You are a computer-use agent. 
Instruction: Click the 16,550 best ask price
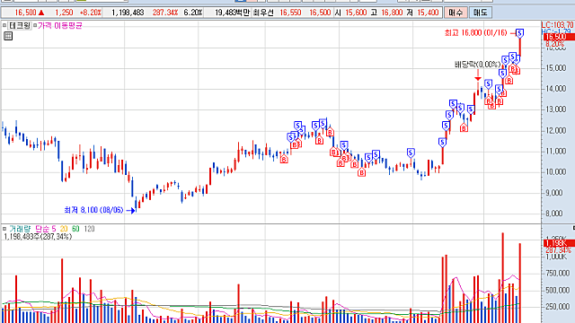[x=290, y=13]
